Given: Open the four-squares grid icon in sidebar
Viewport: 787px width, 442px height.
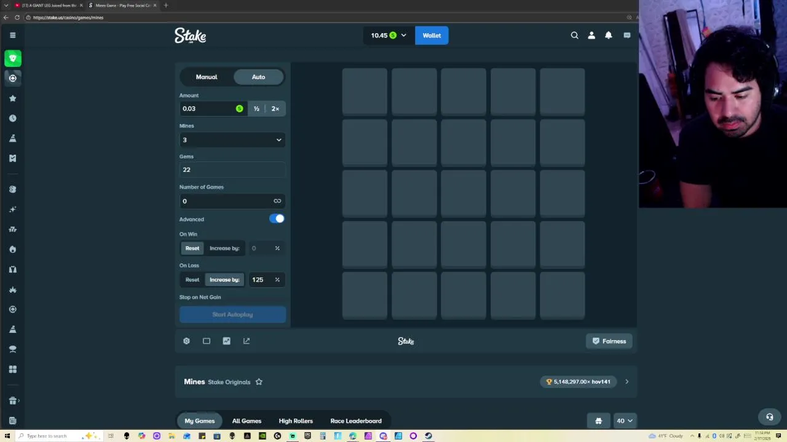Looking at the screenshot, I should [12, 369].
